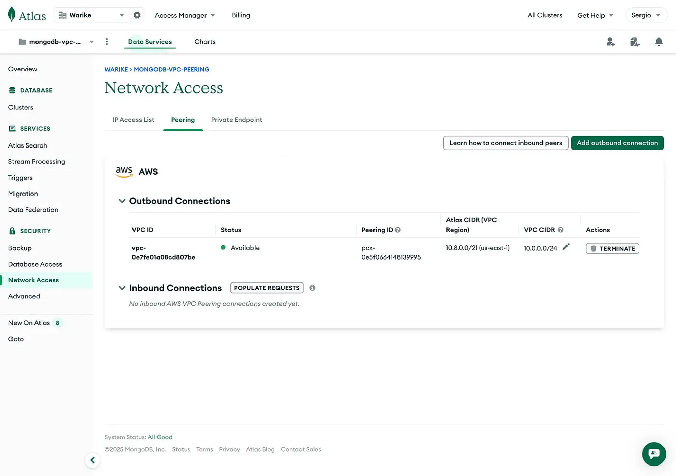Click info icon beside Populate Requests
Image resolution: width=676 pixels, height=476 pixels.
pos(312,288)
